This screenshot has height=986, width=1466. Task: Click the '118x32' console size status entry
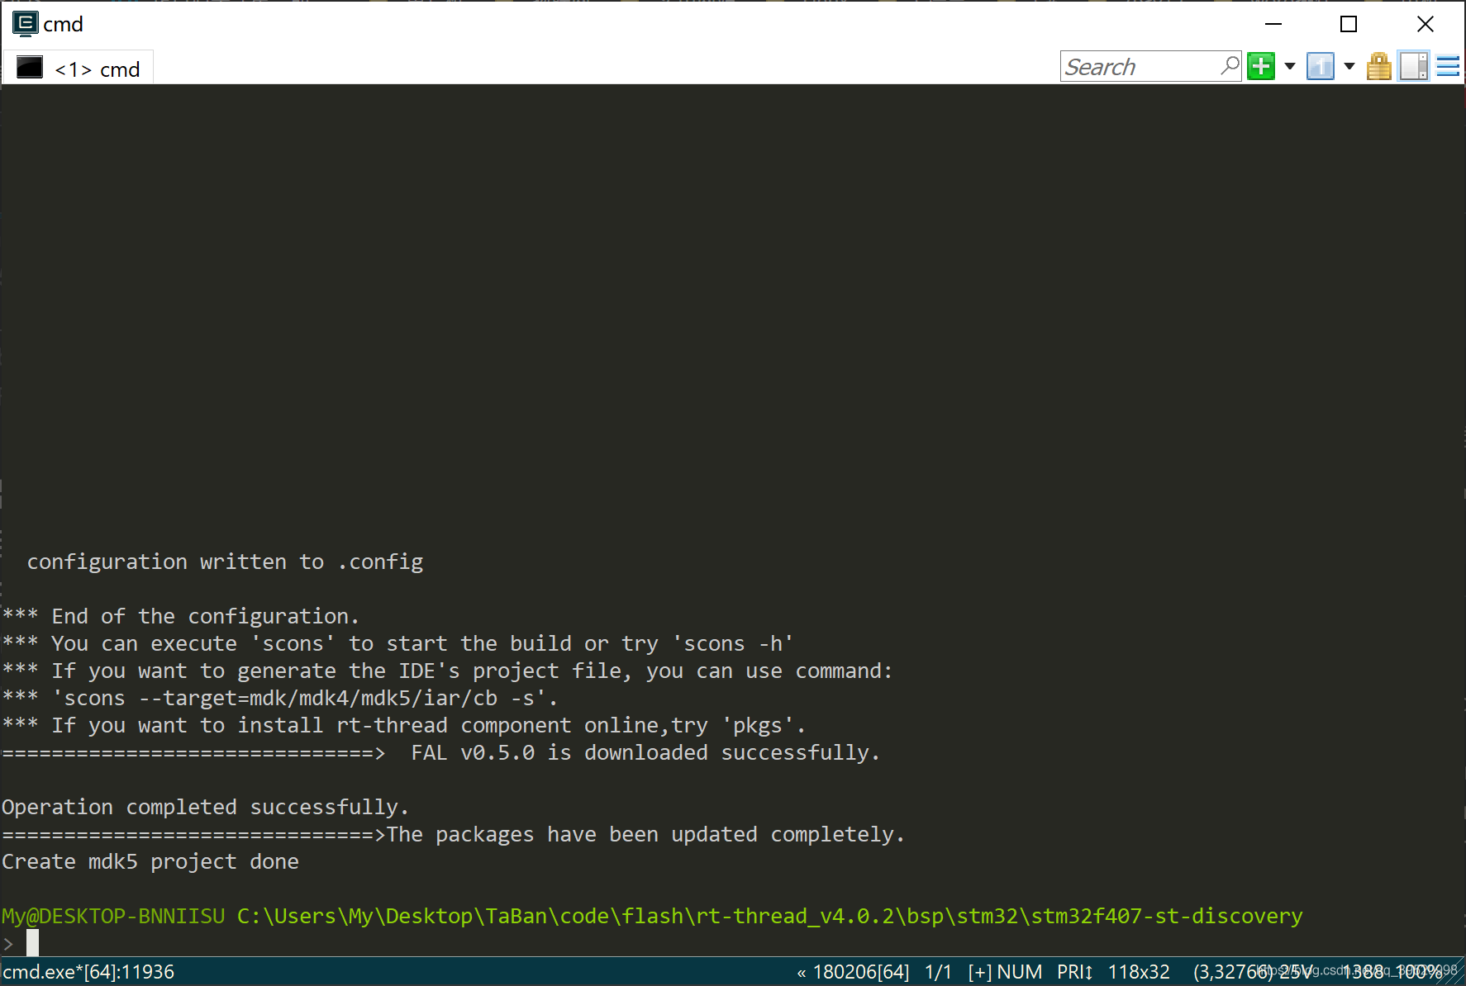tap(1139, 972)
